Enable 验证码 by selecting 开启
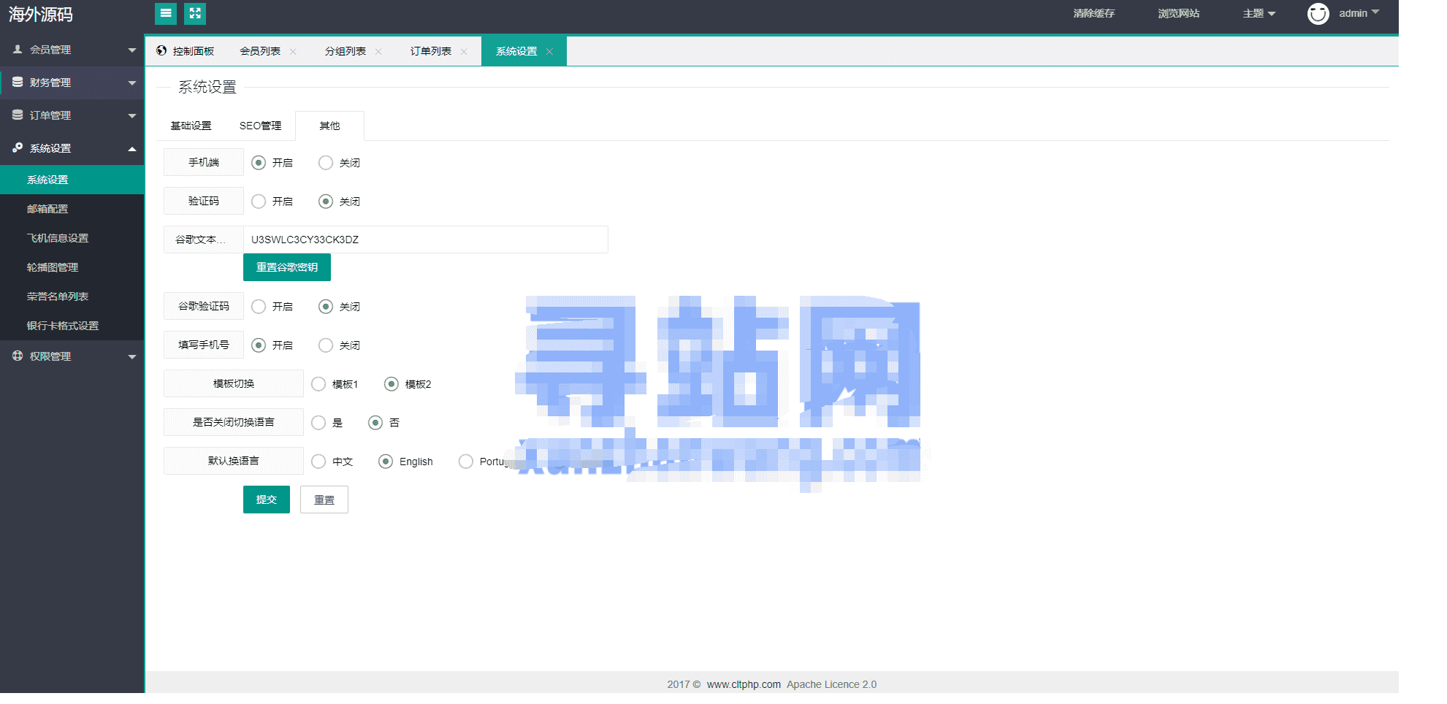 259,202
